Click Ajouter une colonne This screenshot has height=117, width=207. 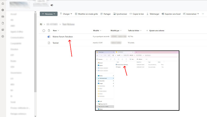tap(155, 31)
